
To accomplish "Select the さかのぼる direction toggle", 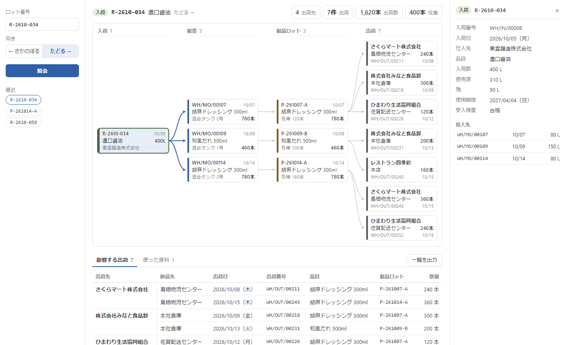I will tap(24, 51).
